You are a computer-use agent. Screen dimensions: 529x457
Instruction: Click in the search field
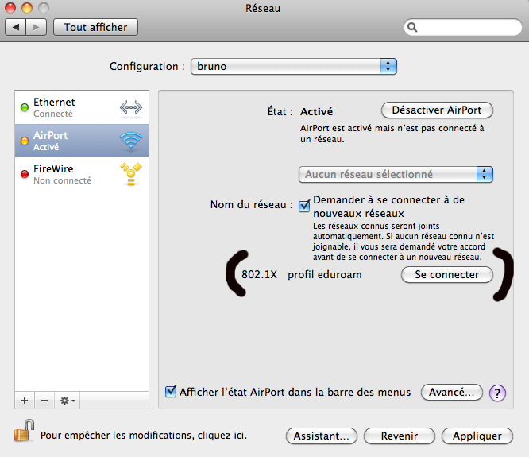(464, 27)
